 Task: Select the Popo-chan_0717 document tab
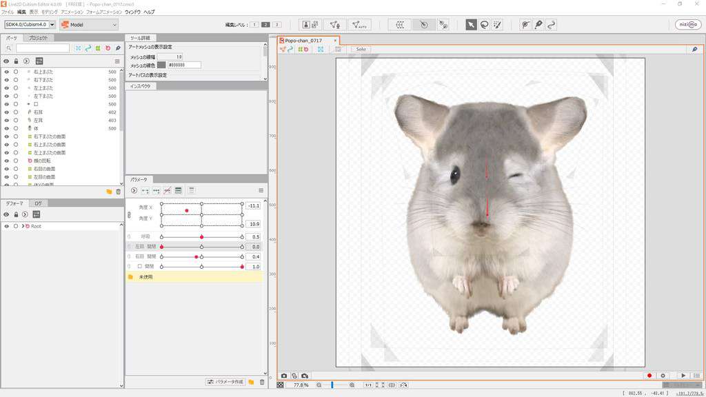(307, 41)
